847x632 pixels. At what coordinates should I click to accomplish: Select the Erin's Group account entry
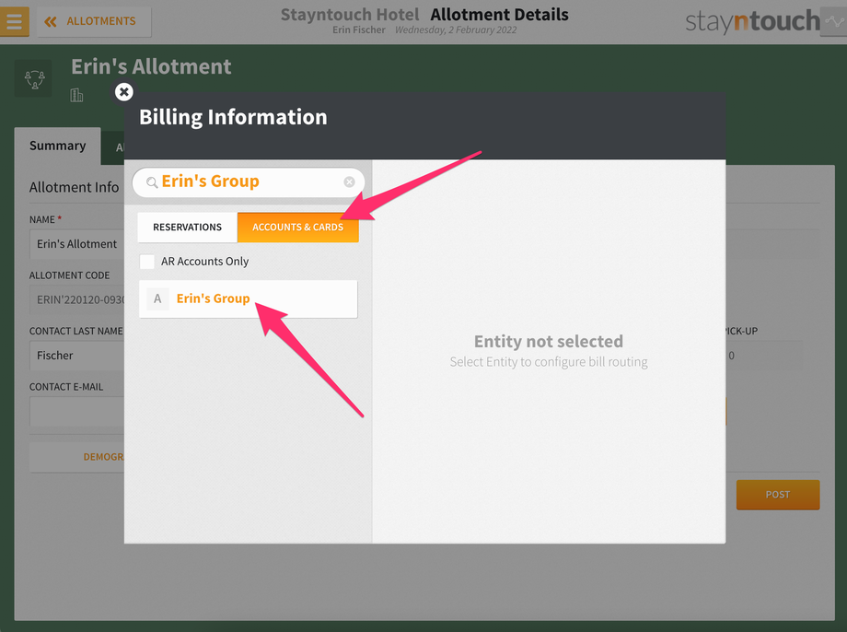click(x=248, y=299)
